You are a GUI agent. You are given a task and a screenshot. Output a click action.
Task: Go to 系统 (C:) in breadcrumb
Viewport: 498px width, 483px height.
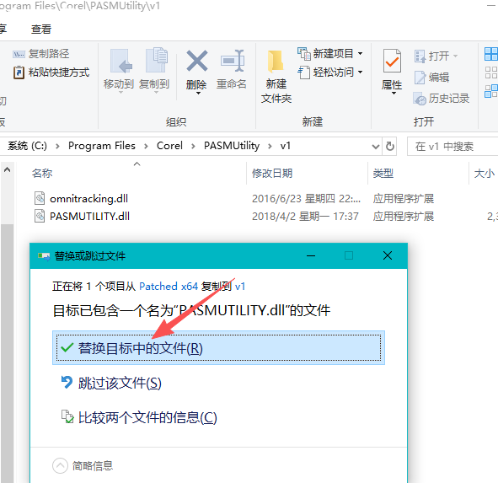pyautogui.click(x=27, y=146)
